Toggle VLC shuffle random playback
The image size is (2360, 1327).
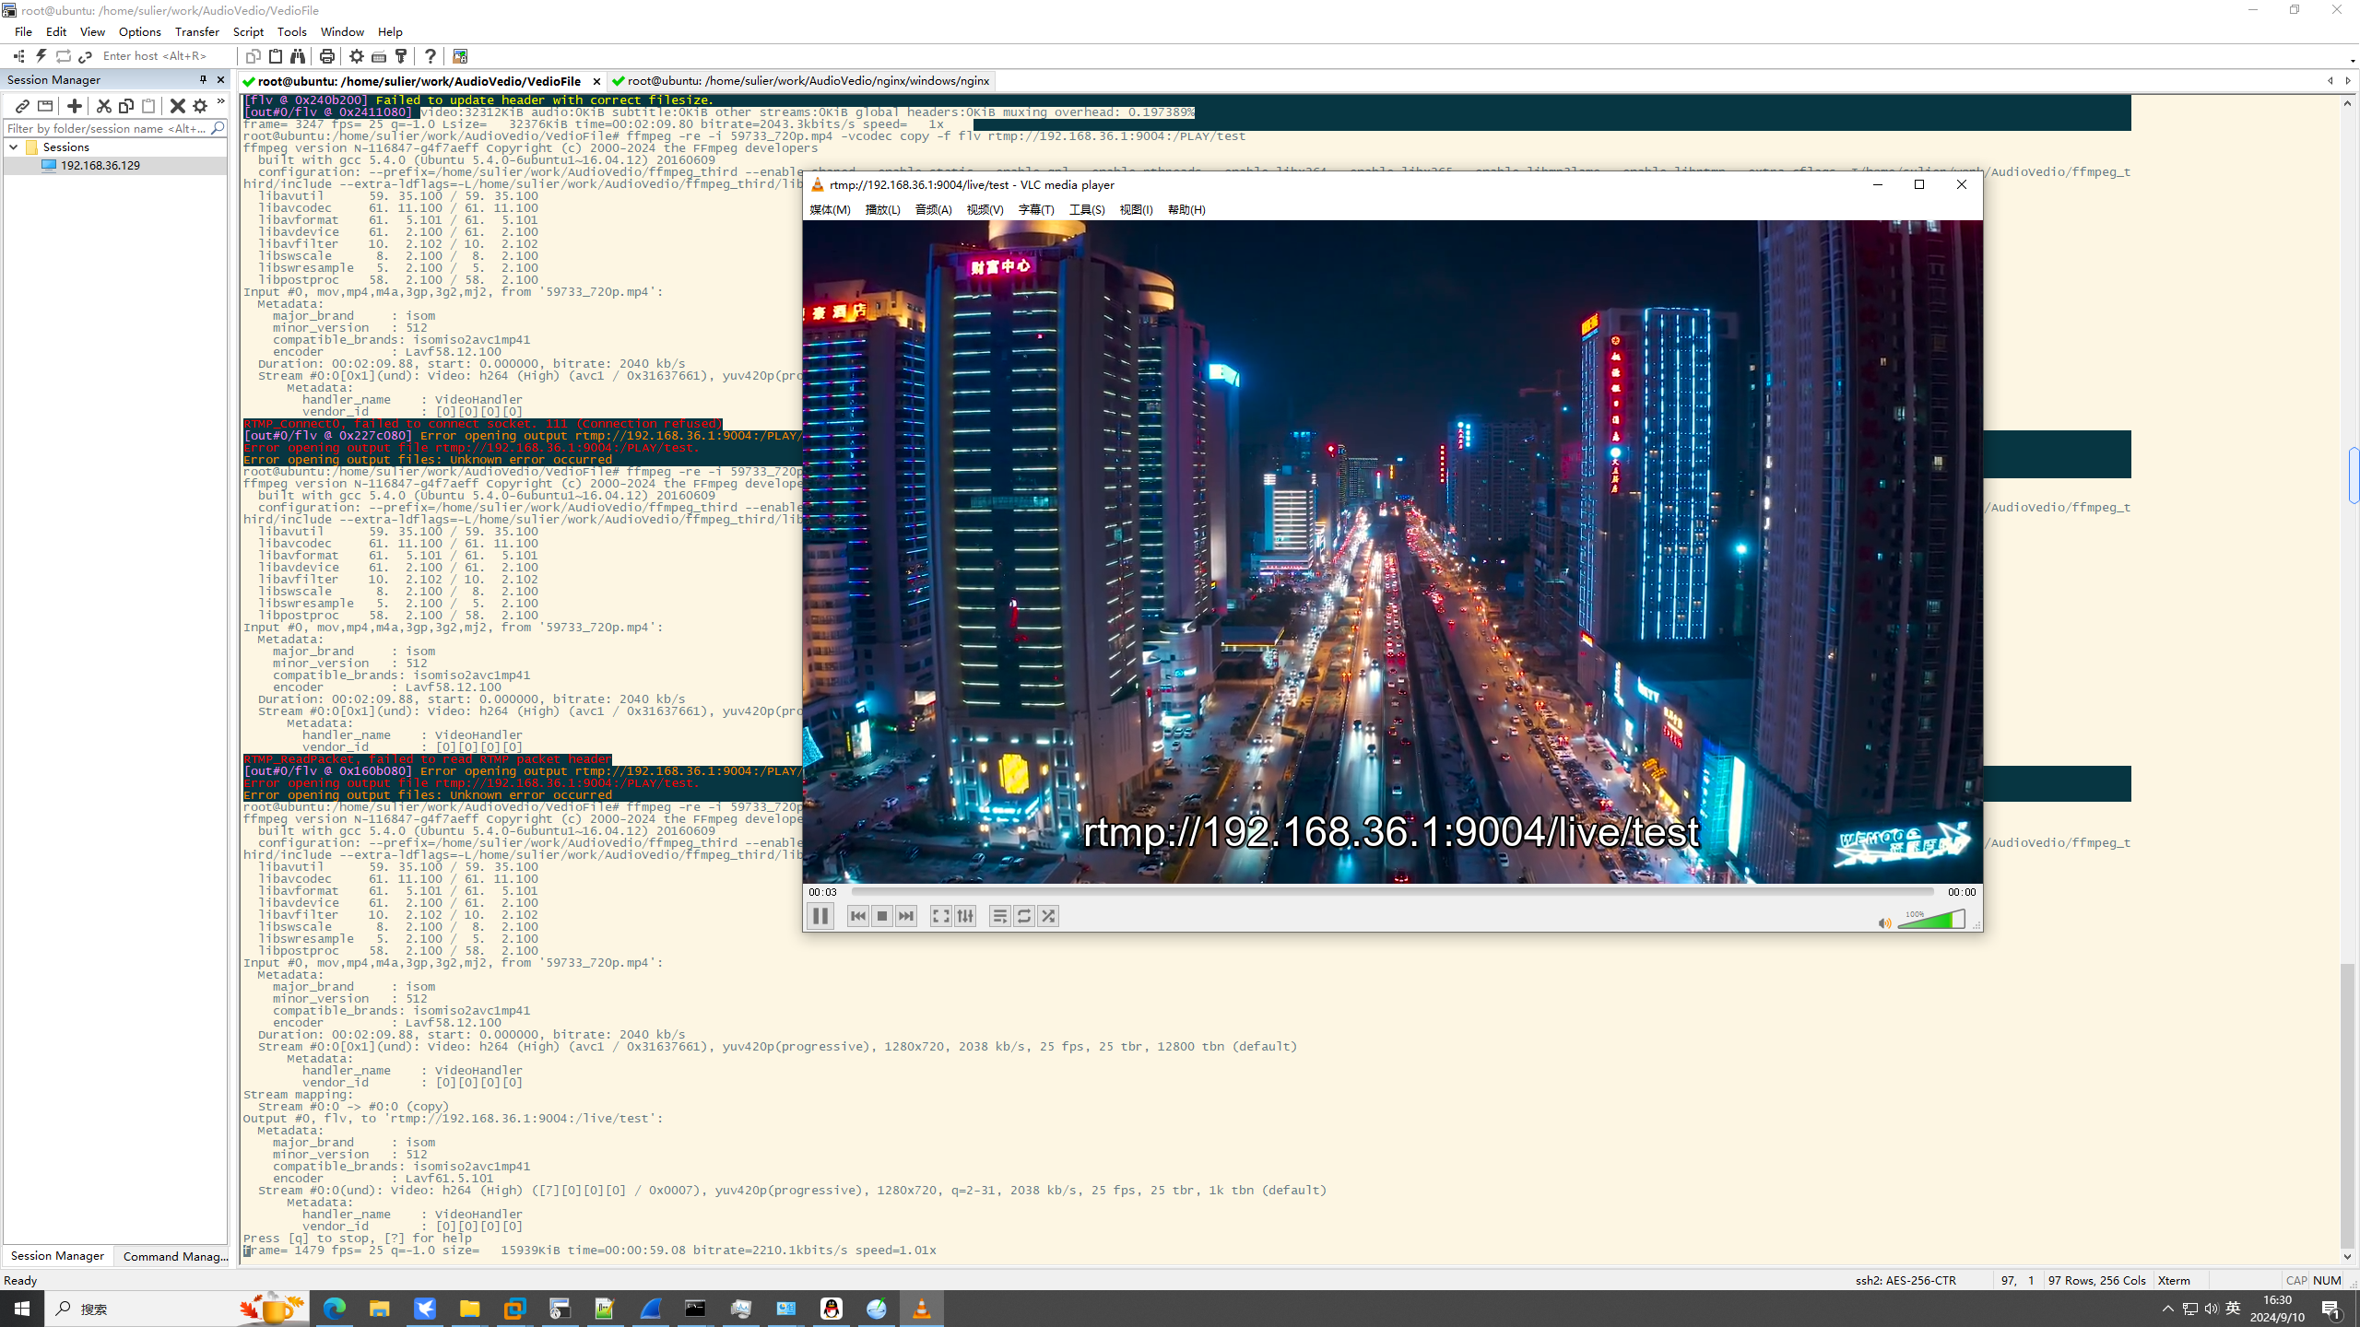1048,916
